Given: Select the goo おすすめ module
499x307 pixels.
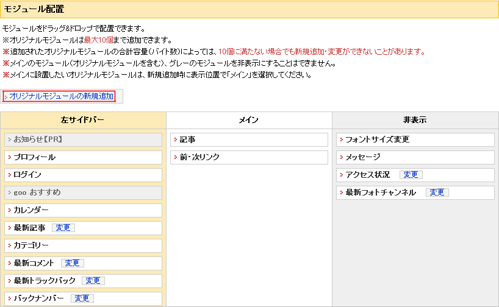Looking at the screenshot, I should [x=83, y=193].
